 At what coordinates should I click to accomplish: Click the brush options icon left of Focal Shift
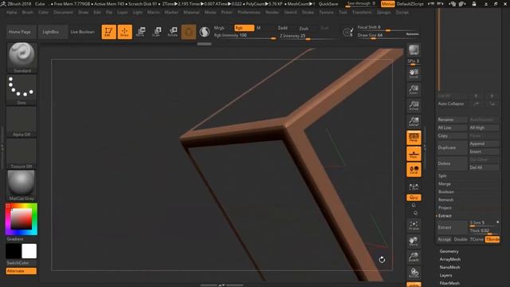tap(348, 32)
